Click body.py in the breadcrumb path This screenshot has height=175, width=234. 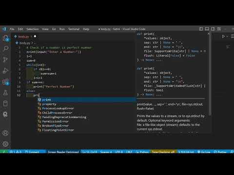[x=25, y=43]
